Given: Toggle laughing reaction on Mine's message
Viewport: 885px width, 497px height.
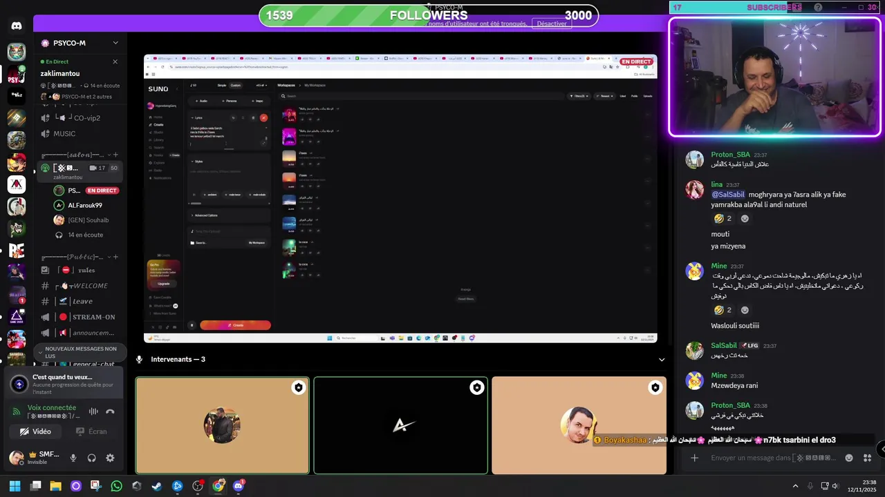Looking at the screenshot, I should pyautogui.click(x=723, y=310).
